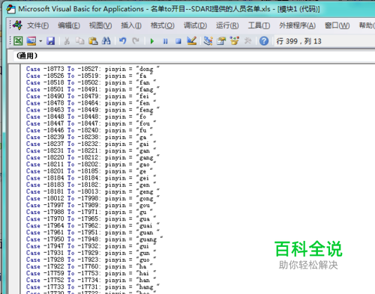Open the 运行(R) menu
This screenshot has width=375, height=294.
coord(227,25)
